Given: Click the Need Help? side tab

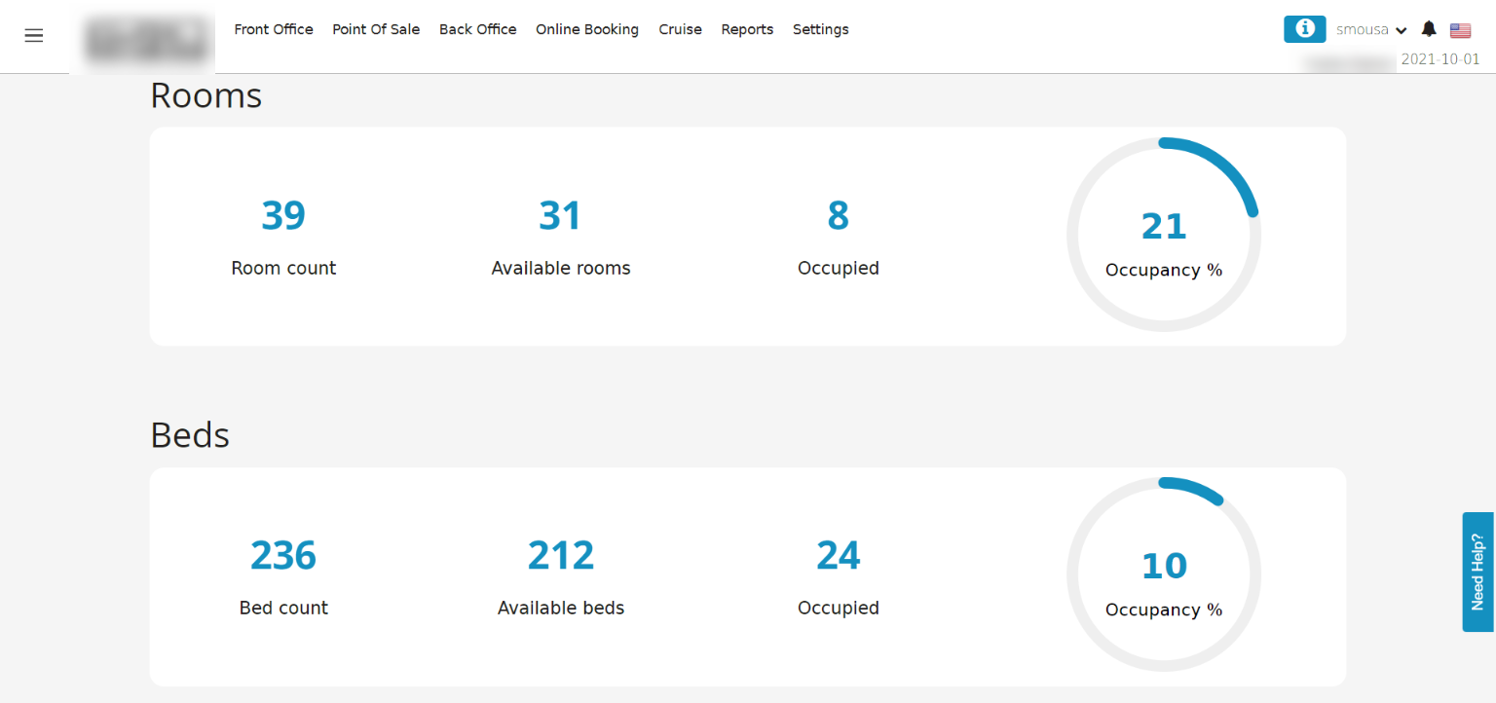Looking at the screenshot, I should pos(1477,573).
